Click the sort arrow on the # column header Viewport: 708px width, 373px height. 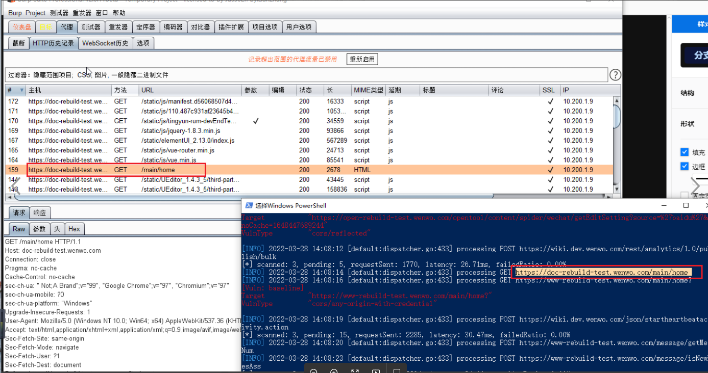pos(20,90)
